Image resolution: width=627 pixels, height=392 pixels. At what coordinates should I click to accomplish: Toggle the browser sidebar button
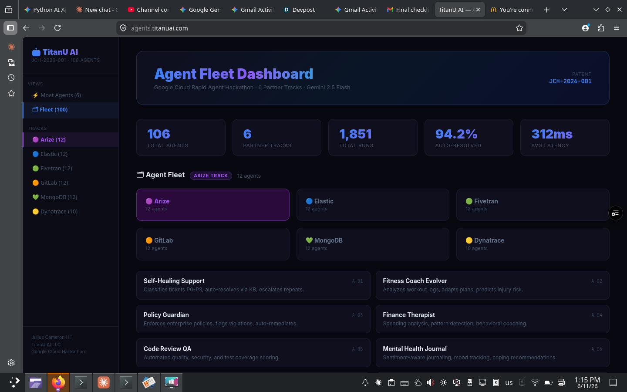10,28
